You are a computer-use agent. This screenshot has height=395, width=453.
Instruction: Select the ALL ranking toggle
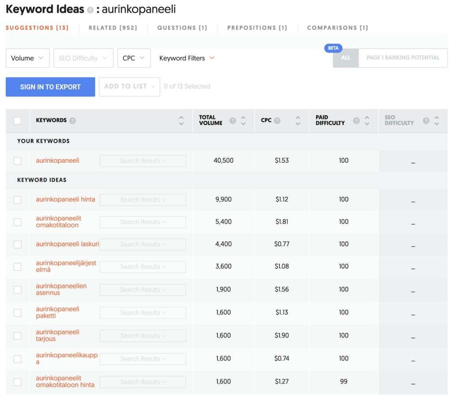click(x=346, y=58)
